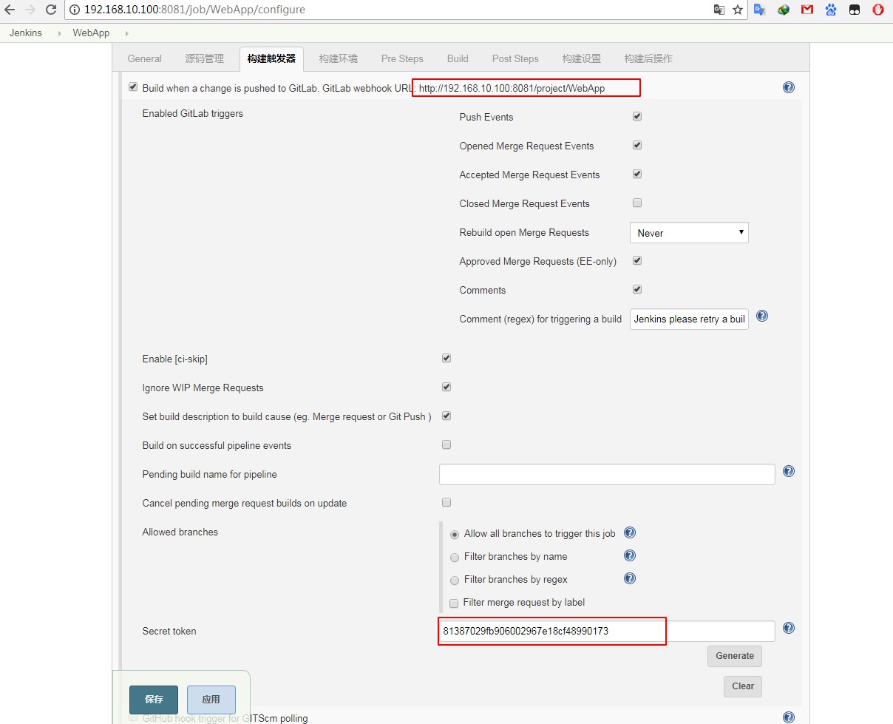Screen dimensions: 893x724
Task: Open the Post Steps tab
Action: click(515, 58)
